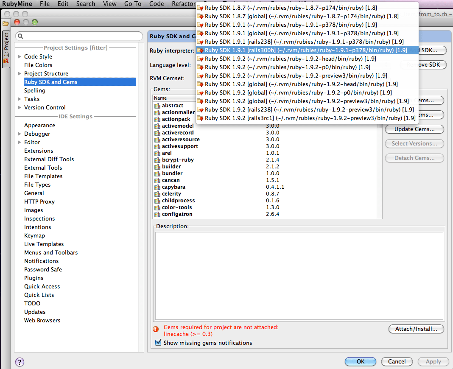
Task: Open the File Colors settings page
Action: [x=38, y=65]
